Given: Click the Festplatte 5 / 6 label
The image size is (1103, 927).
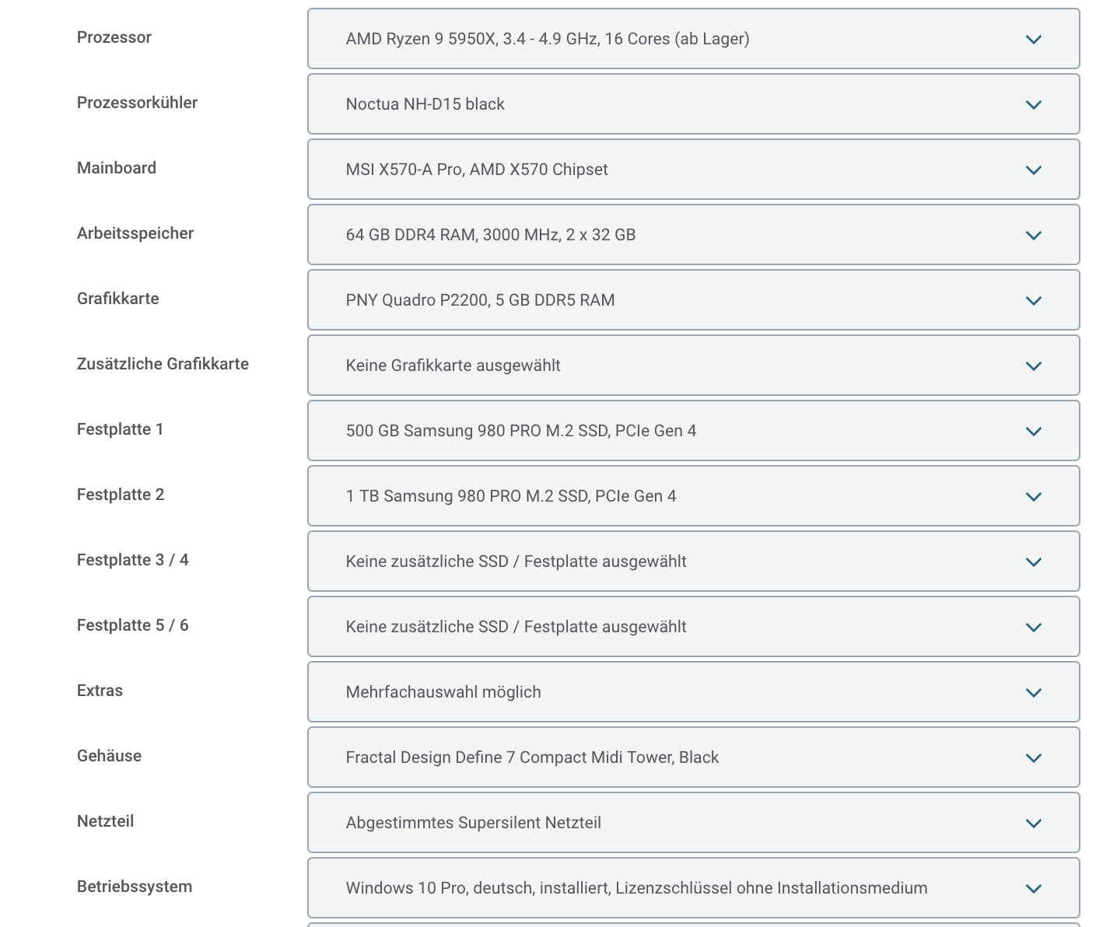Looking at the screenshot, I should (x=132, y=625).
